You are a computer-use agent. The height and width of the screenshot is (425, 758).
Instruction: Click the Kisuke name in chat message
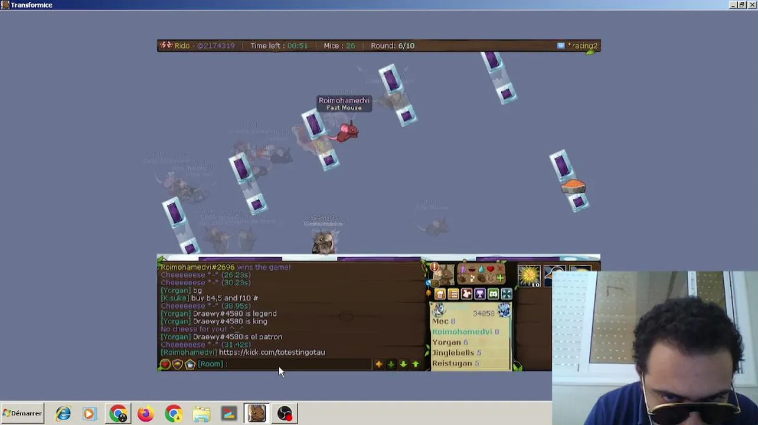click(x=175, y=299)
